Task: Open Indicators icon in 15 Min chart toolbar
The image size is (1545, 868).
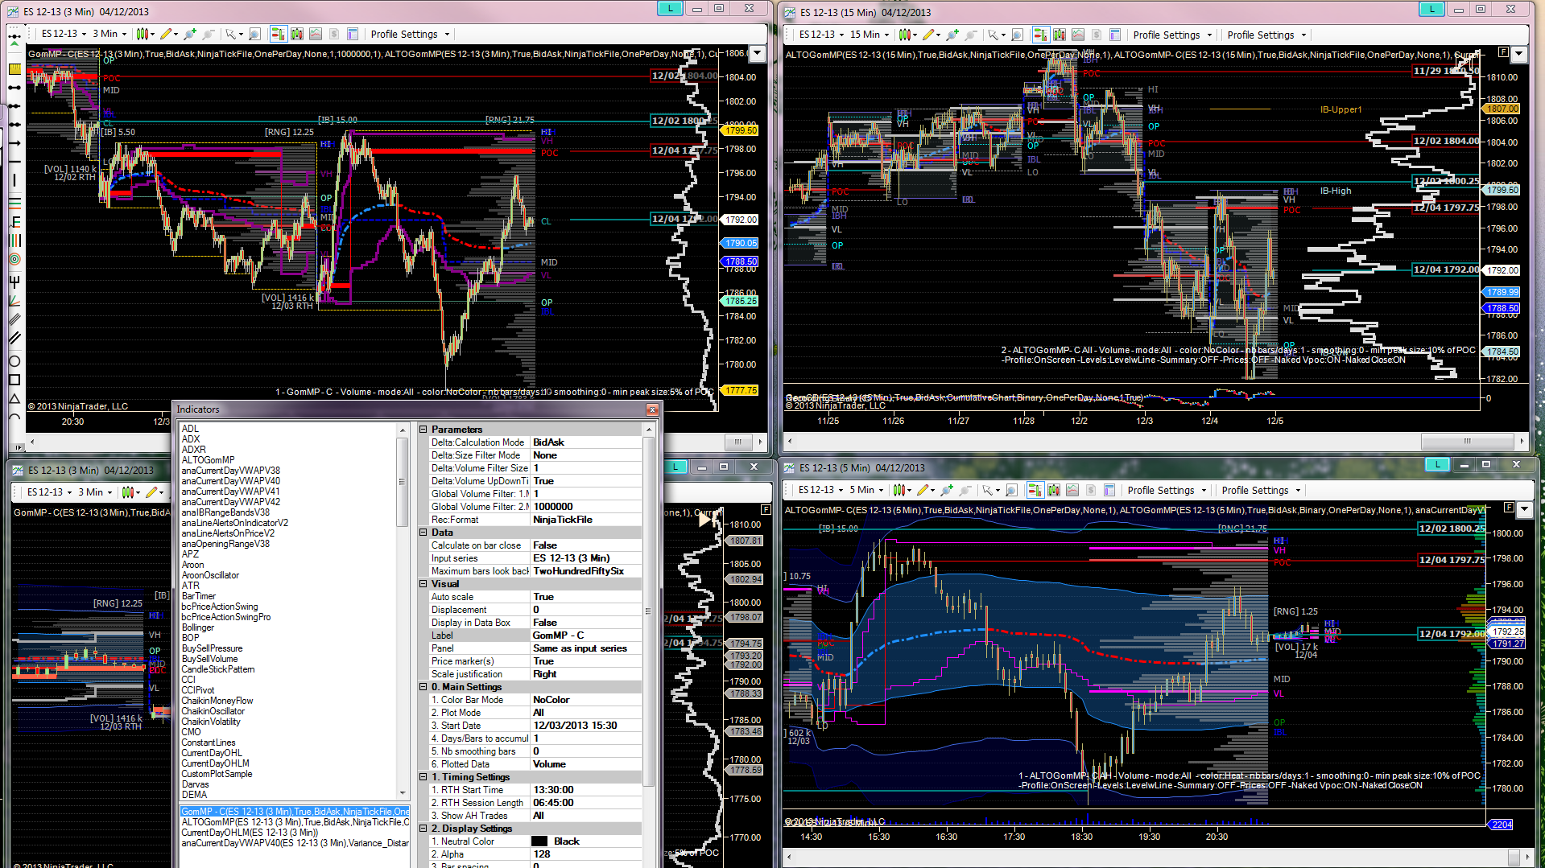Action: point(1060,35)
